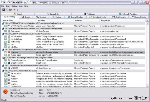Click the AudioSrv service icon
This screenshot has height=102, width=150.
coord(9,79)
